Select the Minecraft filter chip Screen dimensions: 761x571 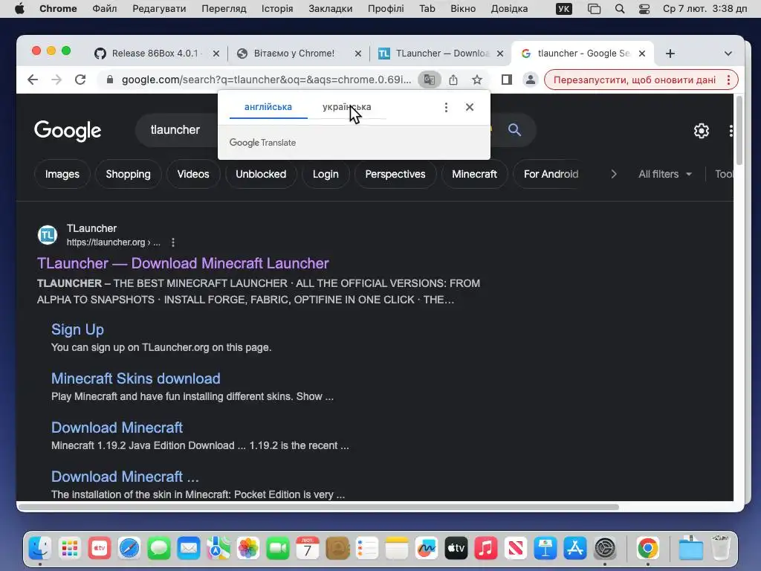(475, 174)
